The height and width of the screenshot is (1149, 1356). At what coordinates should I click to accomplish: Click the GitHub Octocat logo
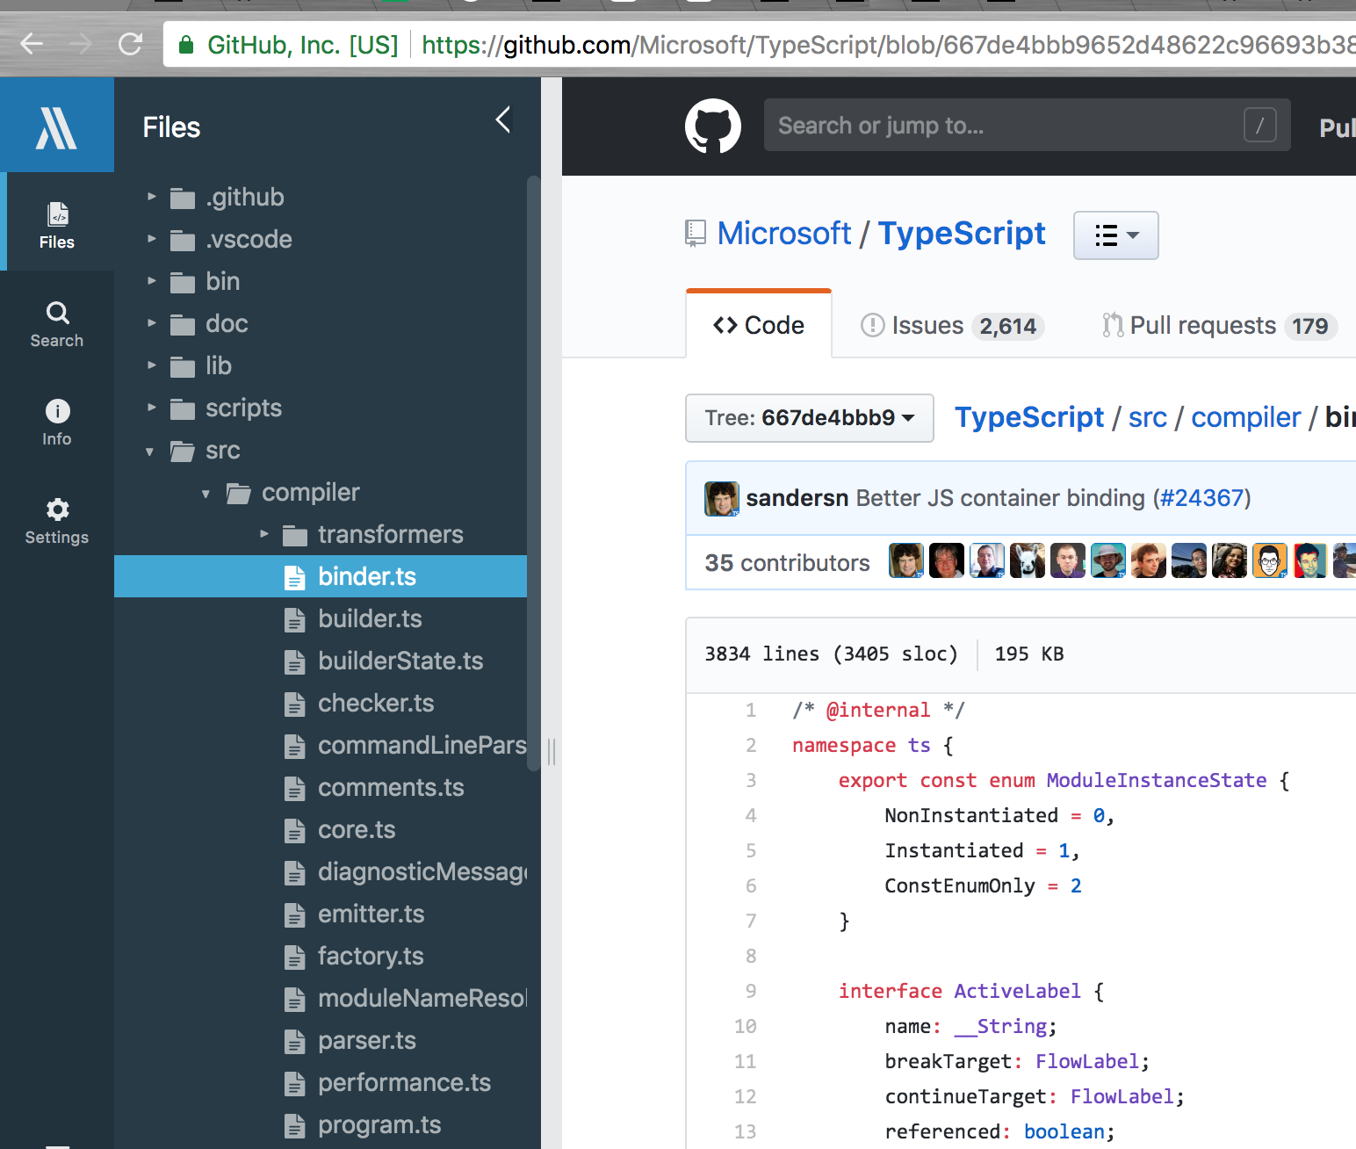[x=713, y=126]
